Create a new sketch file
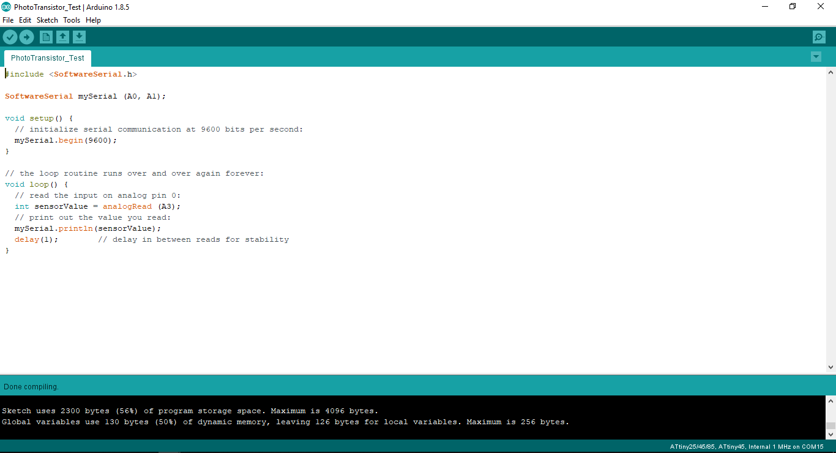The image size is (836, 453). click(46, 37)
